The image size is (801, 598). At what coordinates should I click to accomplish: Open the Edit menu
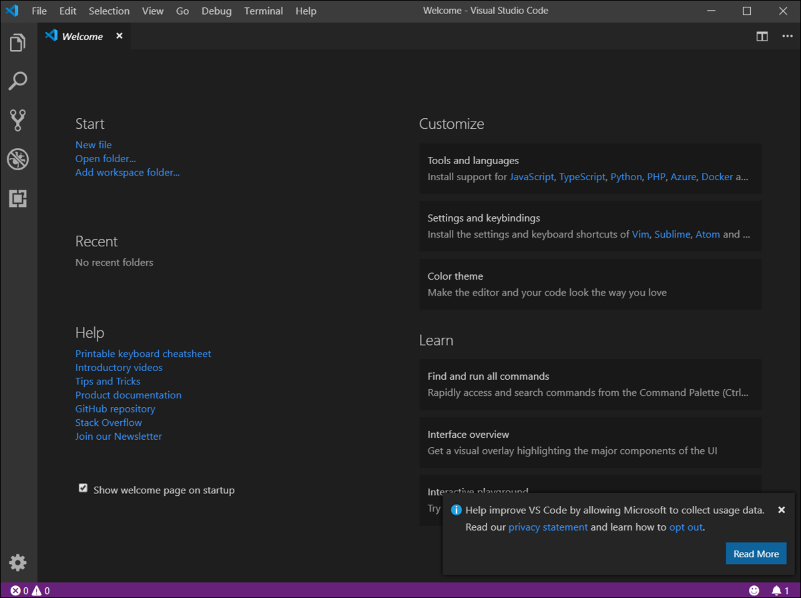[68, 11]
